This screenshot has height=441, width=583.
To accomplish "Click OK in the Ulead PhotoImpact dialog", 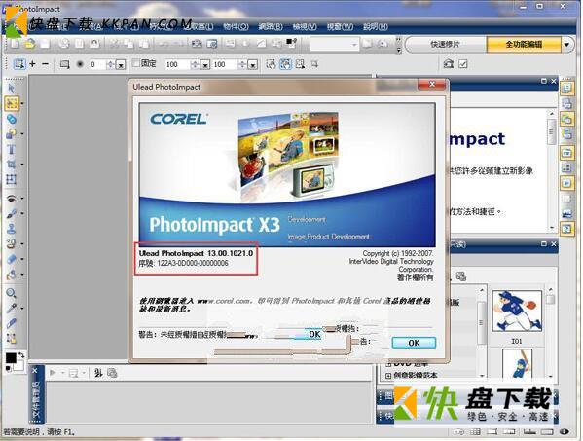I will [x=414, y=343].
